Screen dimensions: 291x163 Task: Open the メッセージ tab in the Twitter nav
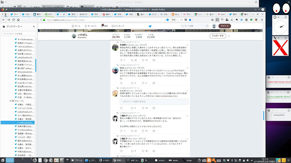click(x=118, y=26)
